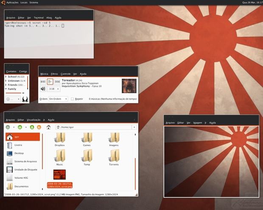Go back with the file manager back arrow
The height and width of the screenshot is (210, 263).
click(x=8, y=127)
